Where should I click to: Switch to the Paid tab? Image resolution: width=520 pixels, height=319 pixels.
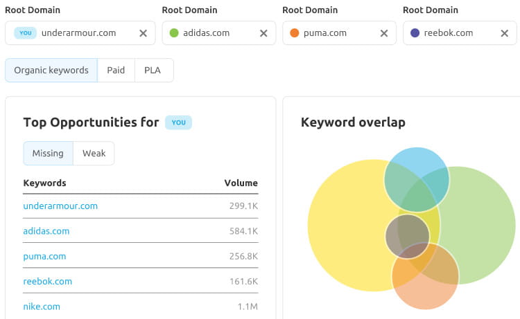click(116, 70)
